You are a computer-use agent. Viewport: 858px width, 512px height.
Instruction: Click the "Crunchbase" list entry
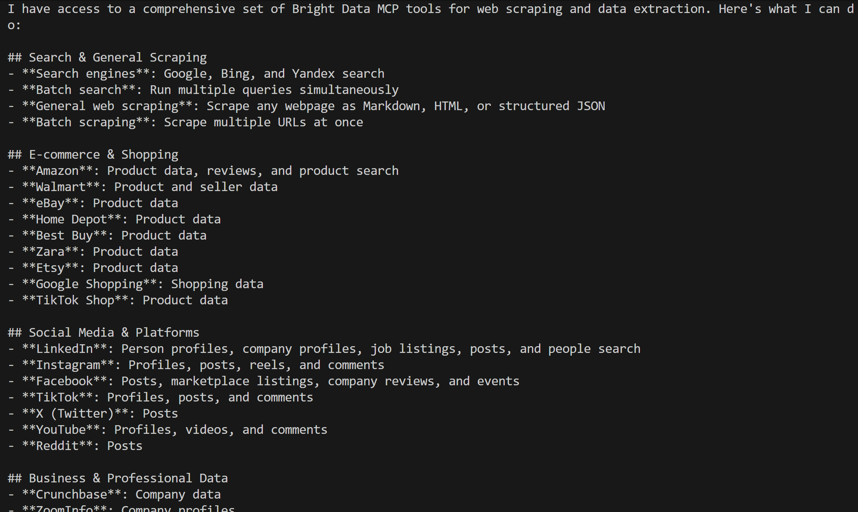click(x=72, y=495)
